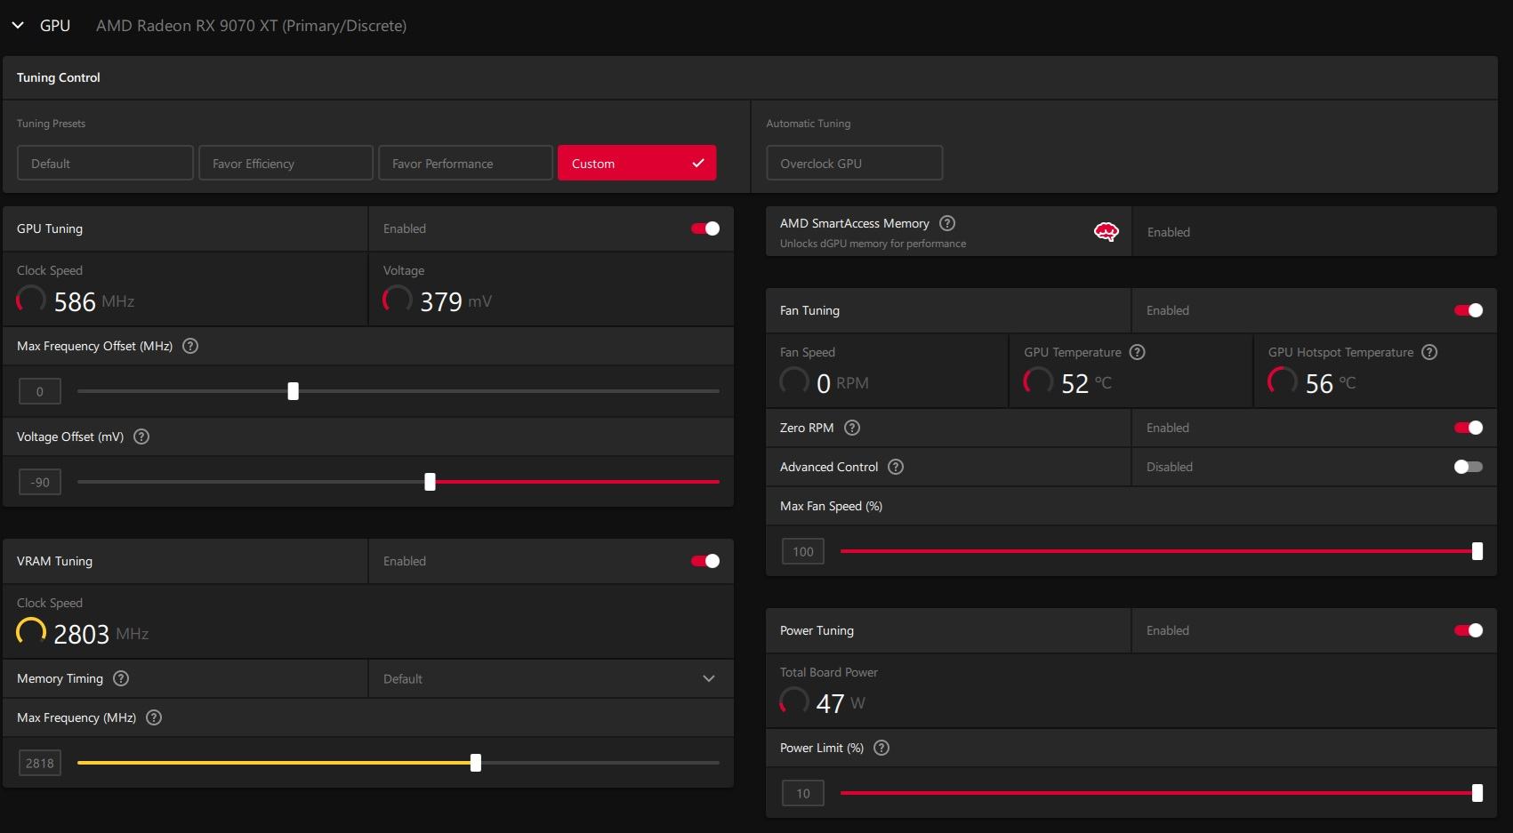Click the Power Limit slider handle

click(x=1477, y=793)
